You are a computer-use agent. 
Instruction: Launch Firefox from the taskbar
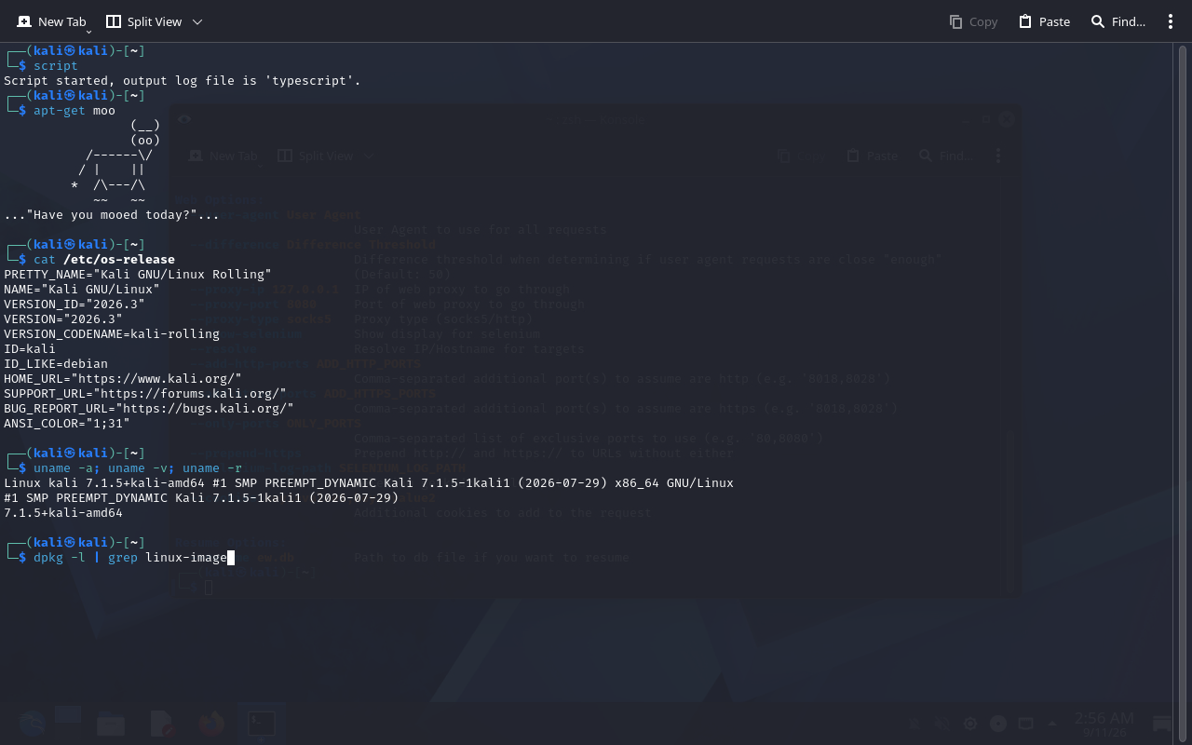tap(211, 724)
